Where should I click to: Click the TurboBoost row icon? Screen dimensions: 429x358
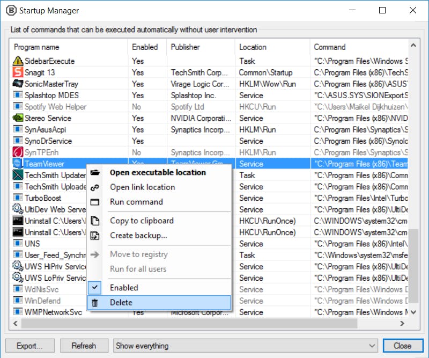tap(18, 198)
